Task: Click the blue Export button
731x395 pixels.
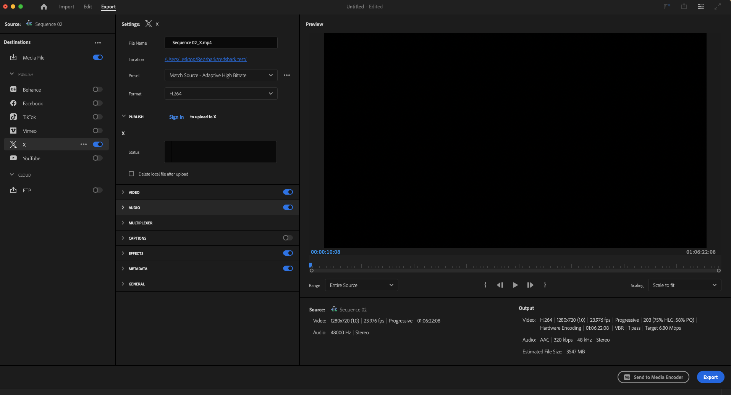Action: point(710,377)
